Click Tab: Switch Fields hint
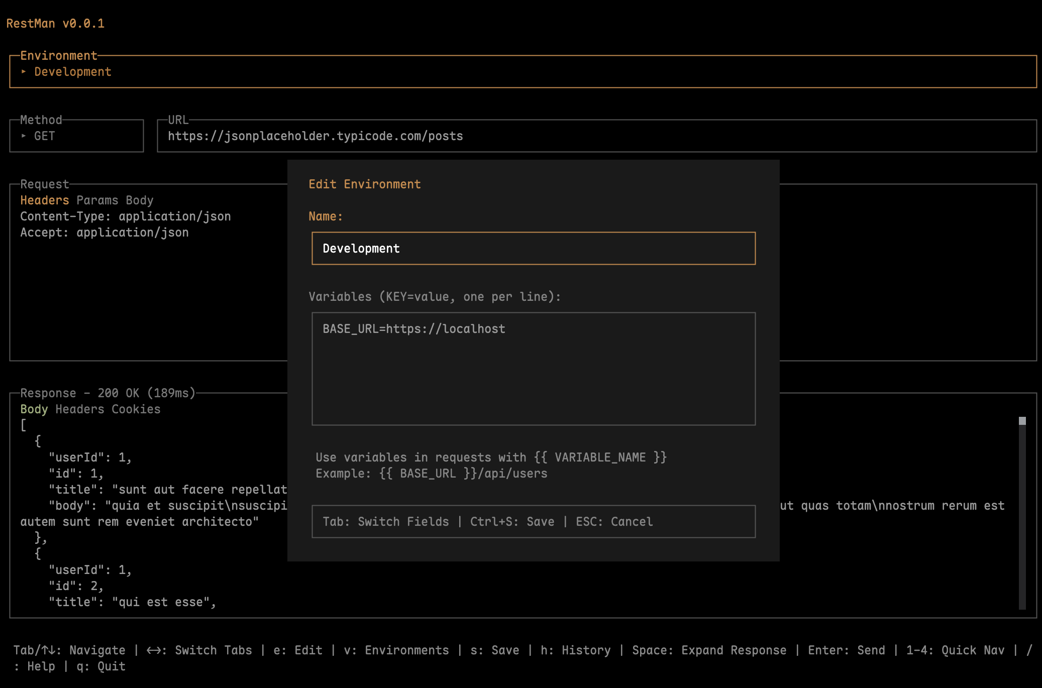The image size is (1042, 688). pyautogui.click(x=385, y=522)
